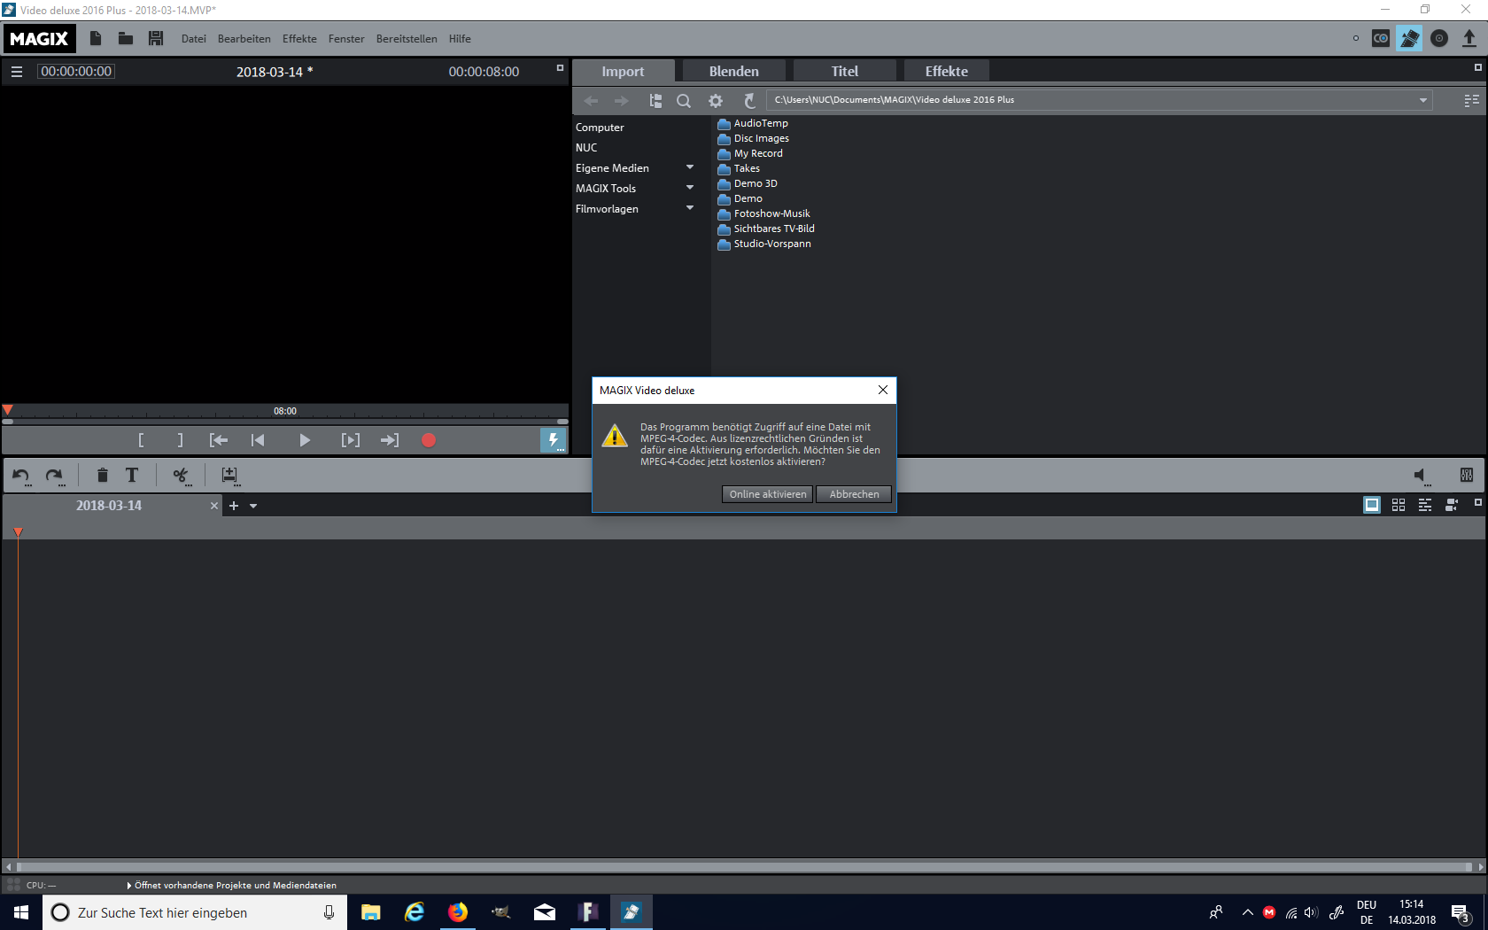Open the Title editor T icon
The image size is (1488, 930).
(x=132, y=476)
